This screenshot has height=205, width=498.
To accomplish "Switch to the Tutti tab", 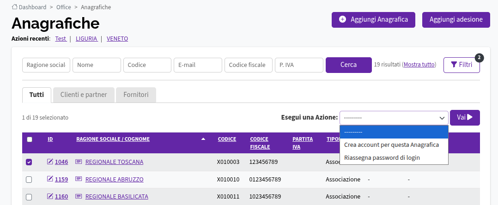I will click(x=36, y=95).
